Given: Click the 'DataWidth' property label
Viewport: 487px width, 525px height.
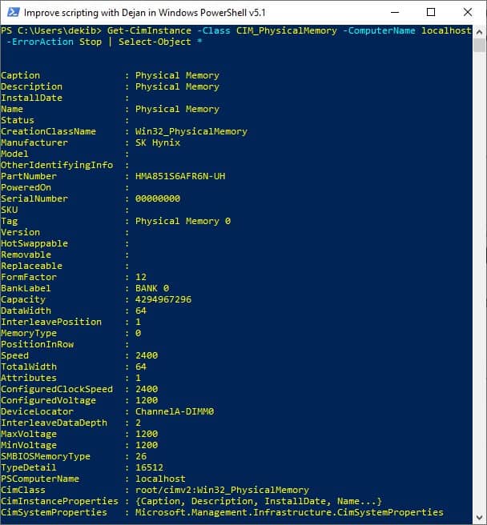Looking at the screenshot, I should [x=26, y=311].
